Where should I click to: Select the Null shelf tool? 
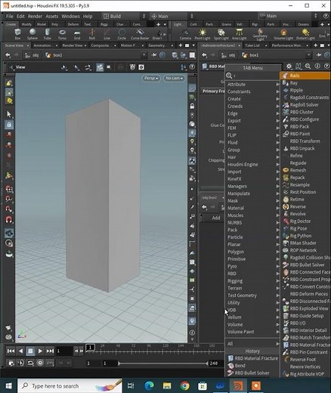click(91, 34)
